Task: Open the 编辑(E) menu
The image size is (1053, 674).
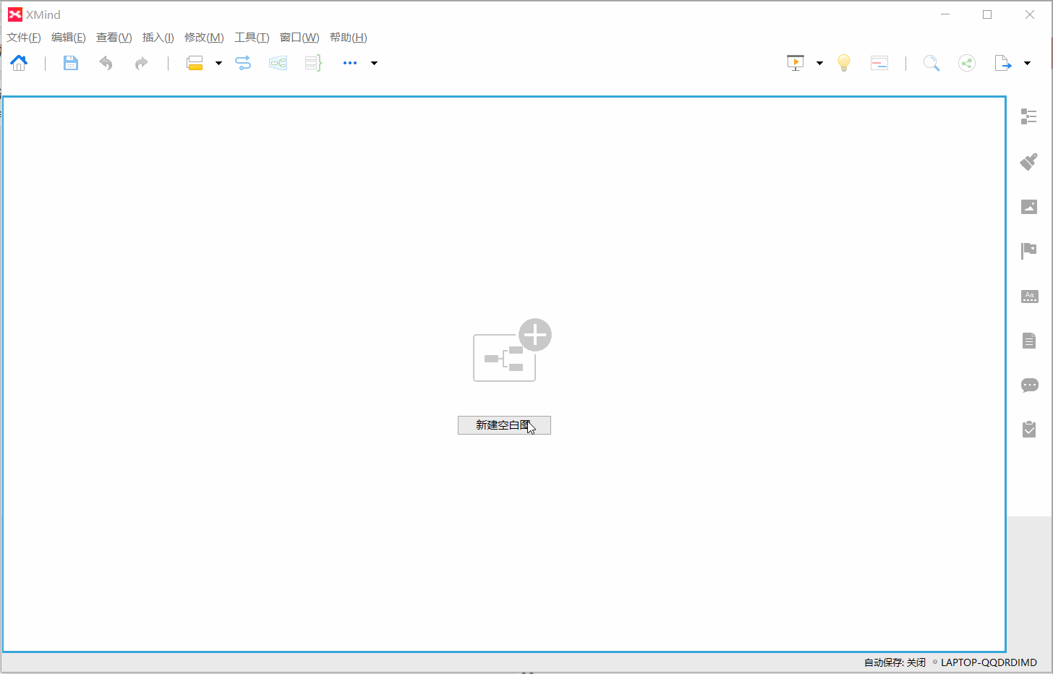Action: [x=69, y=38]
